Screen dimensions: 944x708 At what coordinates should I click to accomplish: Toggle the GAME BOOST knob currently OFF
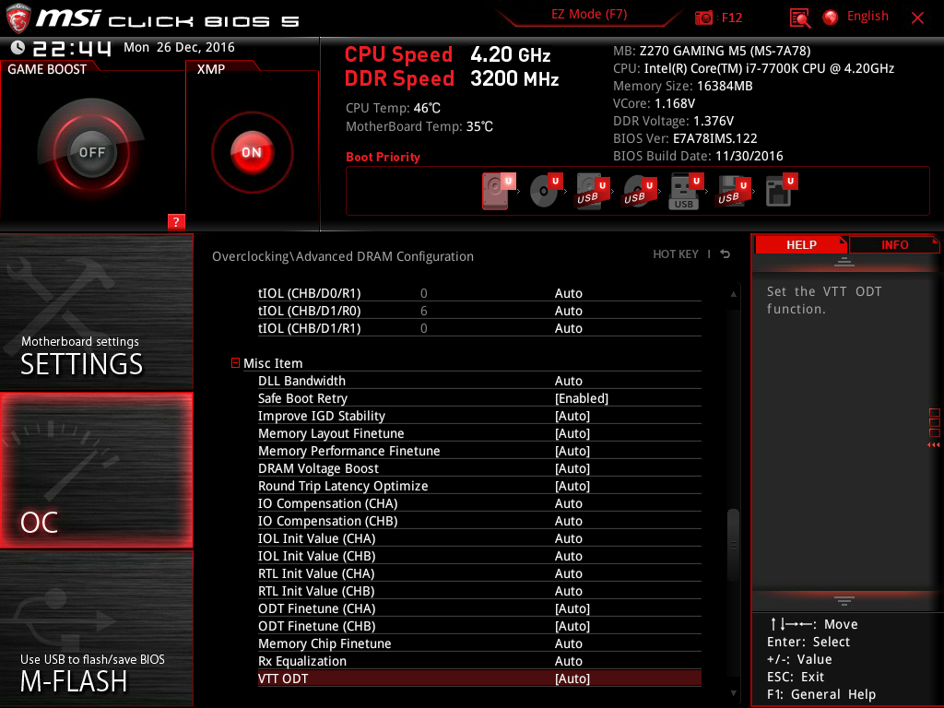91,152
